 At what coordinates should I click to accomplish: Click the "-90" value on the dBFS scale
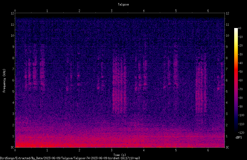click(x=240, y=107)
